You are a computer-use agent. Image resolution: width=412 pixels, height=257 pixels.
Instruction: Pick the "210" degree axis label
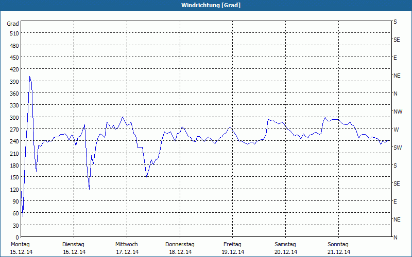pos(14,153)
